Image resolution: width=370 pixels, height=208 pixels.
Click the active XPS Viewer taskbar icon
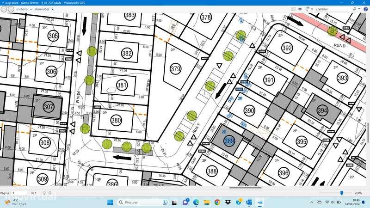pos(259,202)
